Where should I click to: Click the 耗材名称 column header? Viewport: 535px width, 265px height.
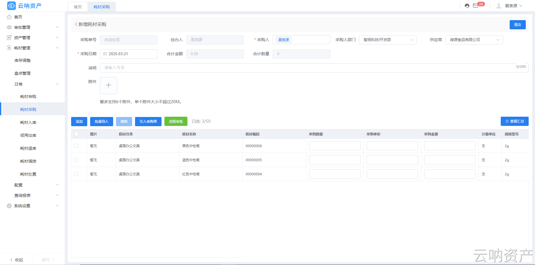click(x=189, y=134)
